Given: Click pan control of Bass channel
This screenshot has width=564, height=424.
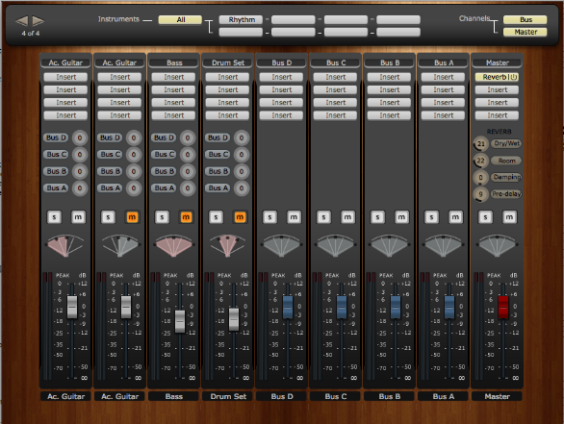Looking at the screenshot, I should point(174,245).
